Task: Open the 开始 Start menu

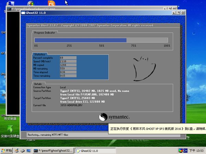Action: (7, 151)
